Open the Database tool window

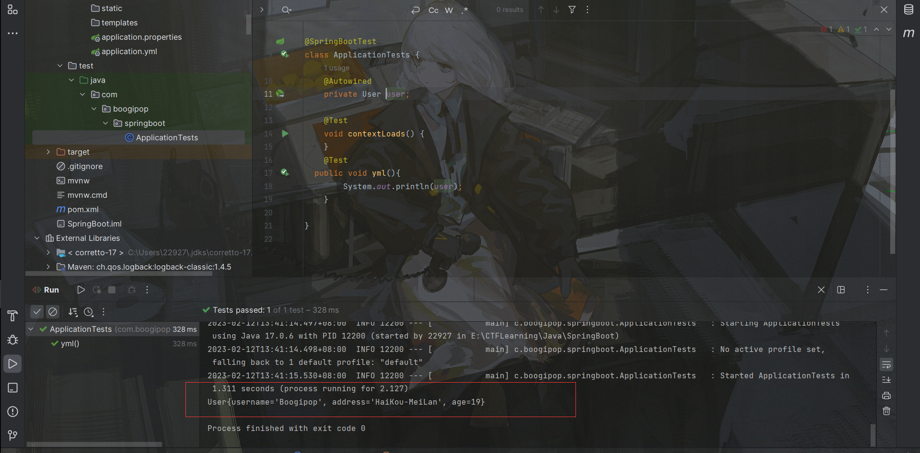908,10
